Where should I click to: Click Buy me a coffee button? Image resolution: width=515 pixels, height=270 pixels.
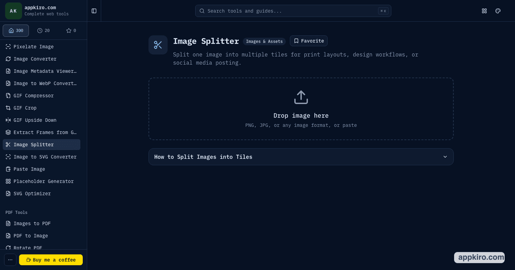pos(51,260)
